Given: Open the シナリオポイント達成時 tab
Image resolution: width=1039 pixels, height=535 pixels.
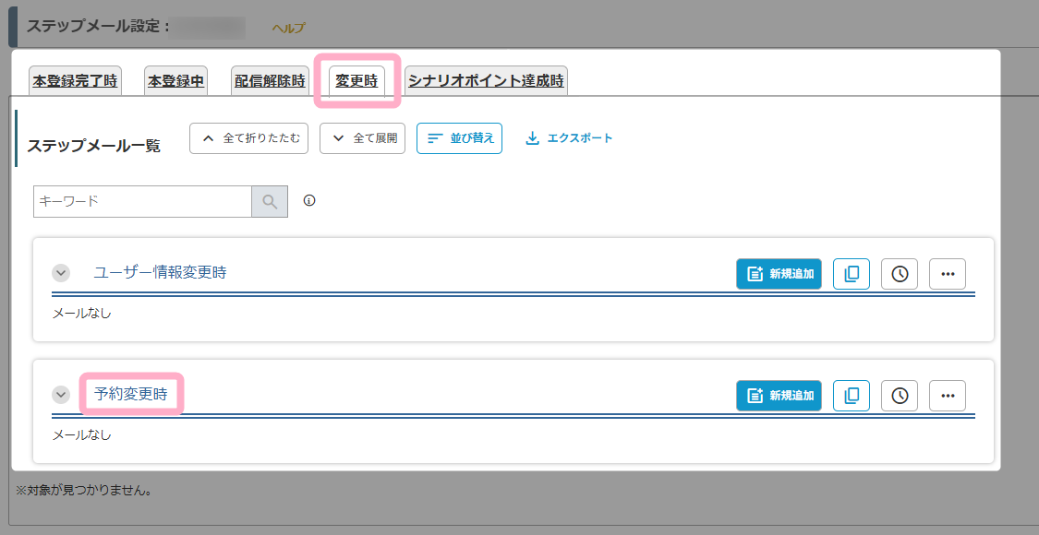Looking at the screenshot, I should click(x=486, y=81).
